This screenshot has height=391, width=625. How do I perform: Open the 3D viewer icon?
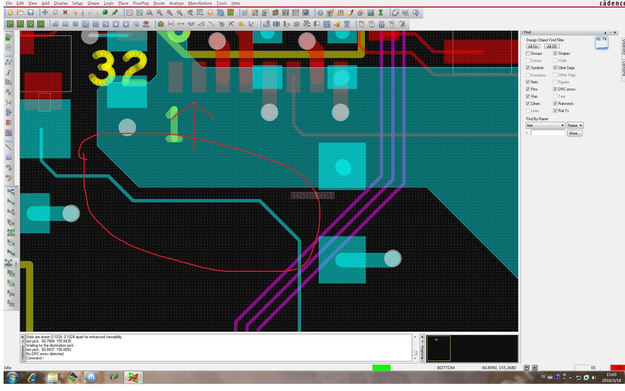(220, 13)
